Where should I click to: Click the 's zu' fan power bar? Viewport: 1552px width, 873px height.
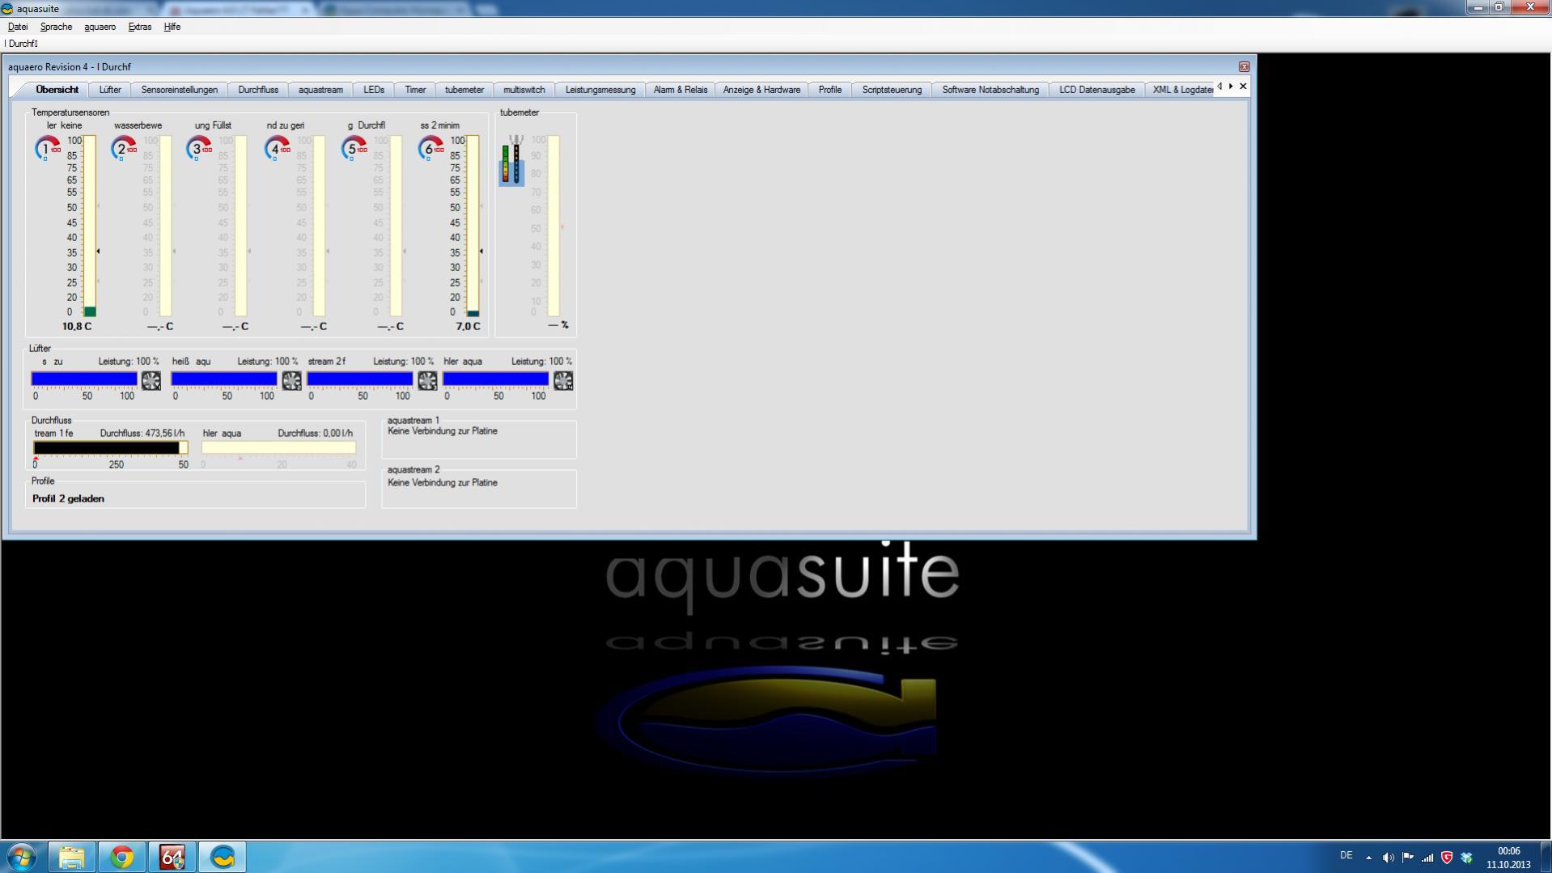(85, 379)
